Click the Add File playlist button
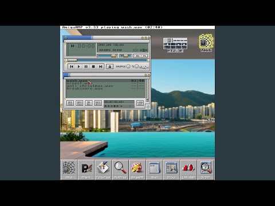The height and width of the screenshot is (206, 275). pos(70,103)
